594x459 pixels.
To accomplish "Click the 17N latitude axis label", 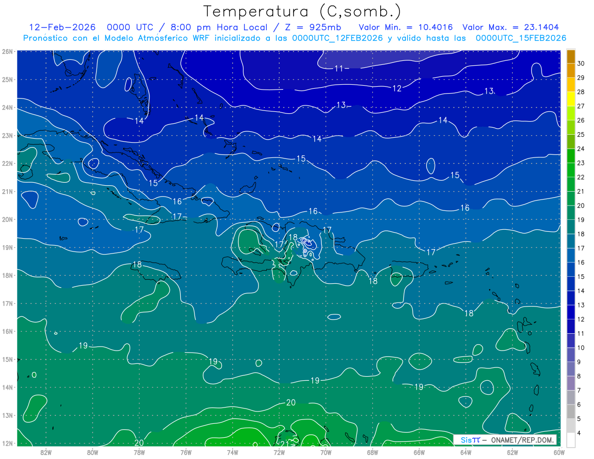I will 7,303.
